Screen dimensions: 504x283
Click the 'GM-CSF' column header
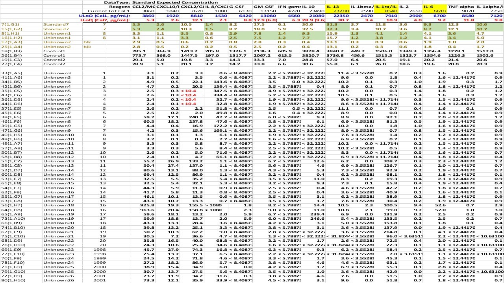pyautogui.click(x=262, y=7)
